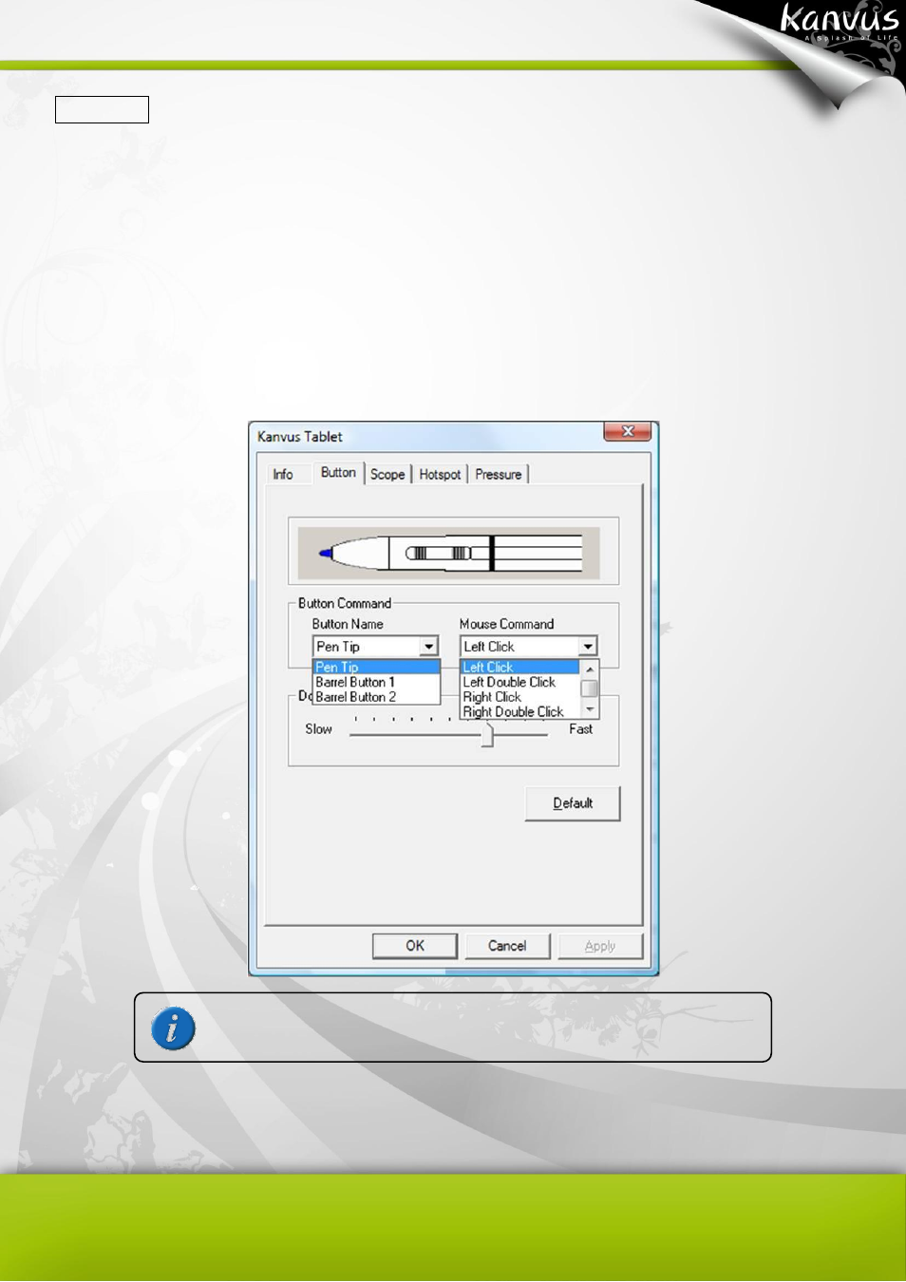This screenshot has width=906, height=1282.
Task: Open the Scope tab
Action: pos(387,474)
